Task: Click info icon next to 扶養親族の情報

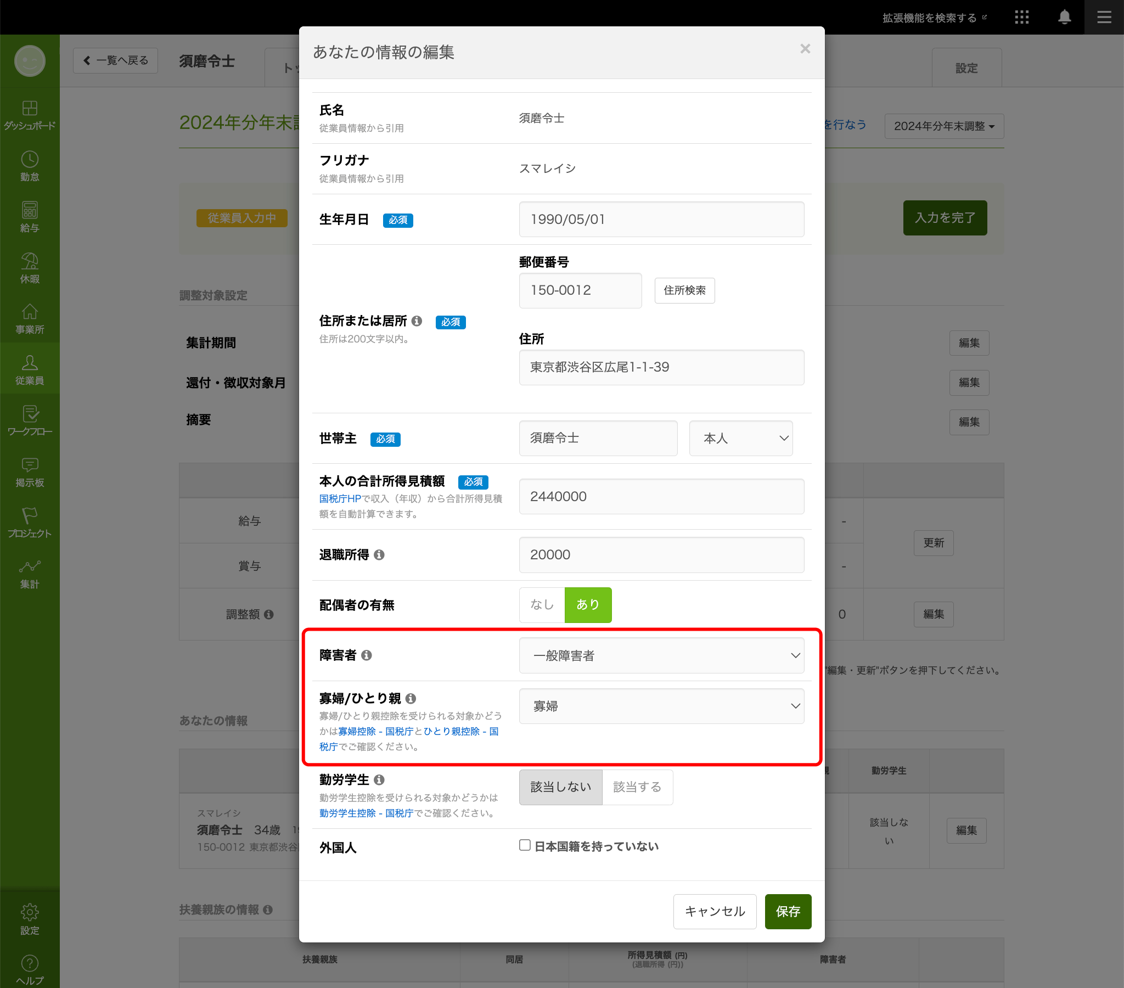Action: coord(268,910)
